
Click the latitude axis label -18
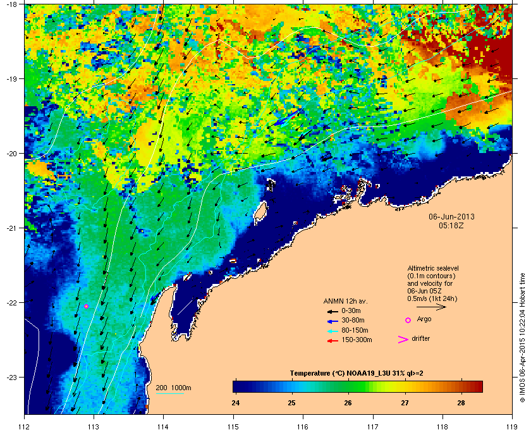[11, 4]
